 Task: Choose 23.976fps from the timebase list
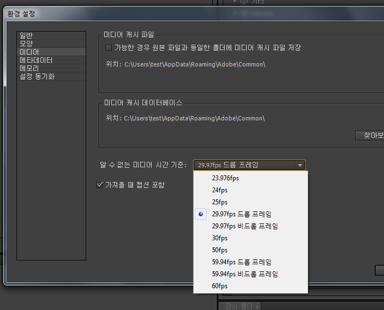coord(250,178)
